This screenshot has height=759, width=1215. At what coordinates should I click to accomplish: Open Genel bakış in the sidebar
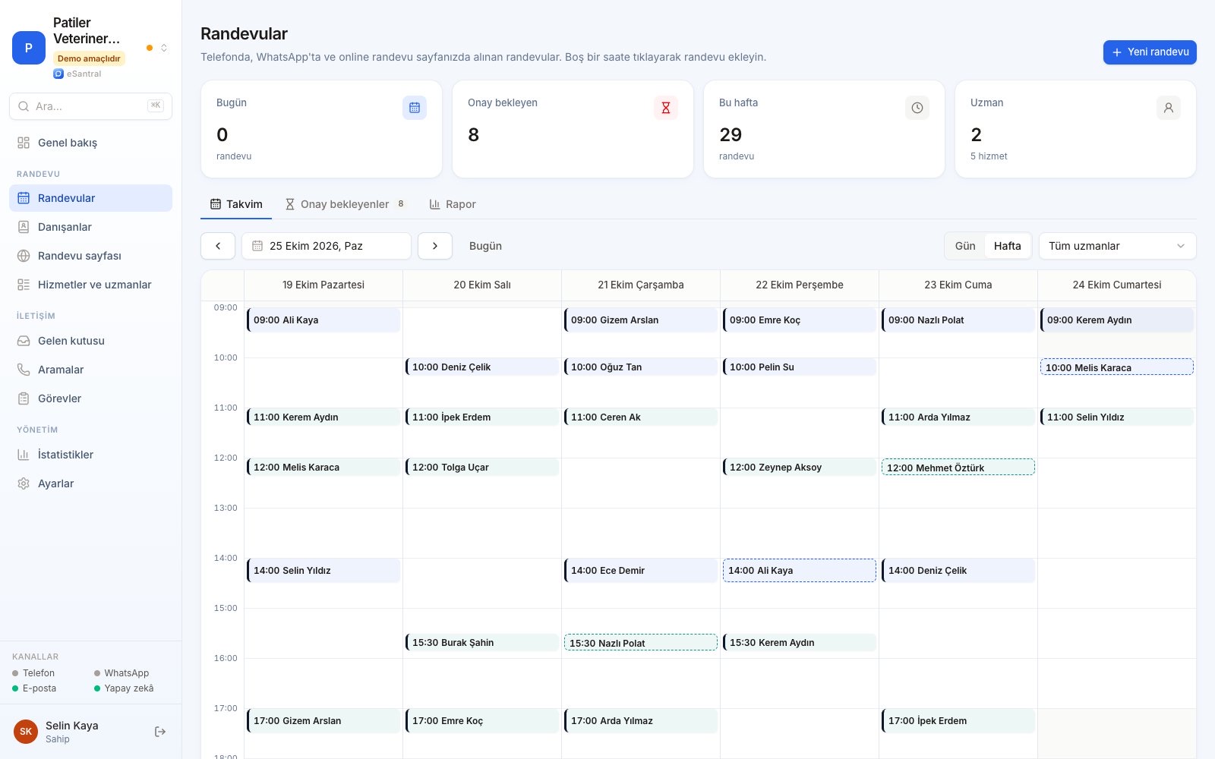click(x=90, y=143)
